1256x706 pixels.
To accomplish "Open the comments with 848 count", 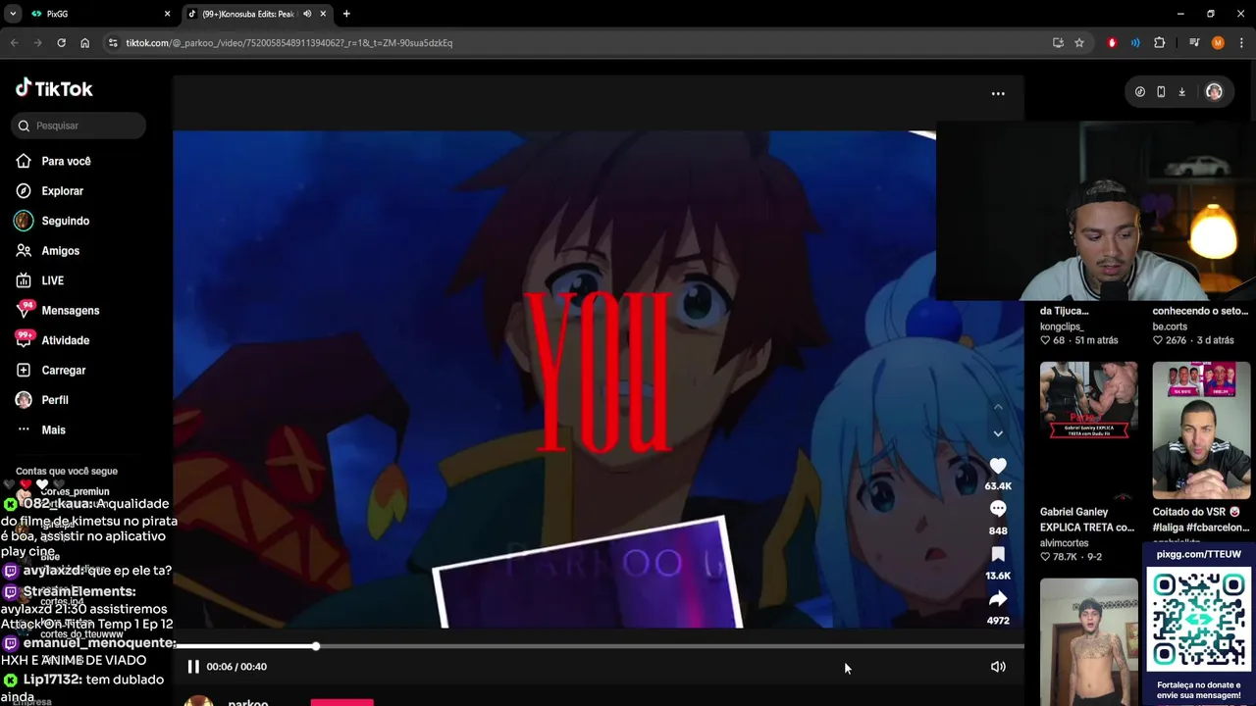I will tap(998, 510).
